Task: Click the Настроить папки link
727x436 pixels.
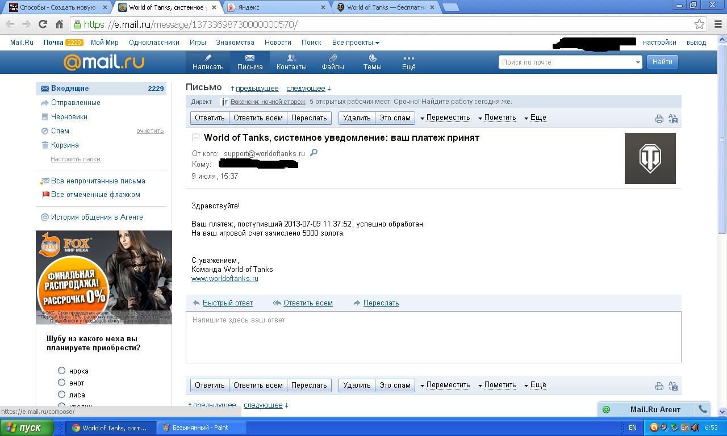Action: [x=76, y=160]
